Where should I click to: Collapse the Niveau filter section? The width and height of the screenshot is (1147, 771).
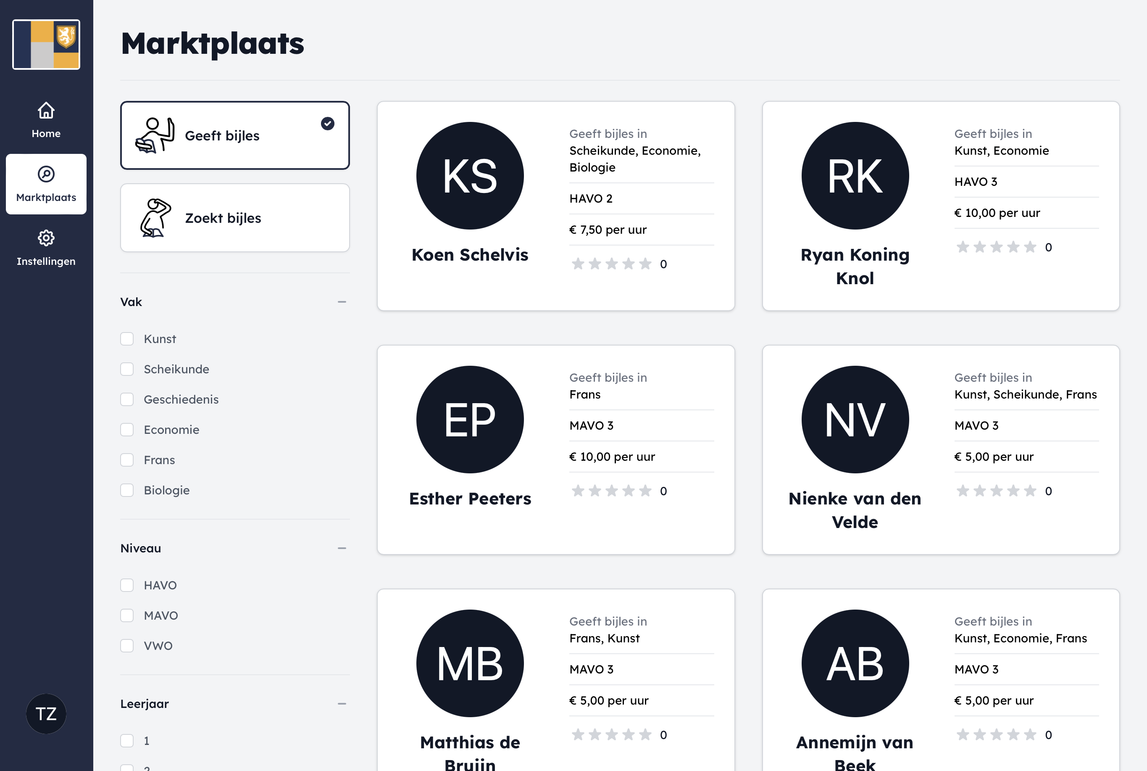342,548
